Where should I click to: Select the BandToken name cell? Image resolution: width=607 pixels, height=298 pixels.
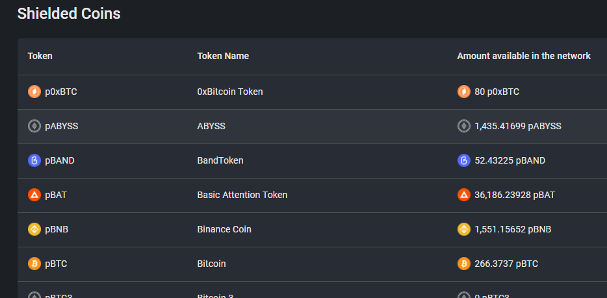pos(220,160)
